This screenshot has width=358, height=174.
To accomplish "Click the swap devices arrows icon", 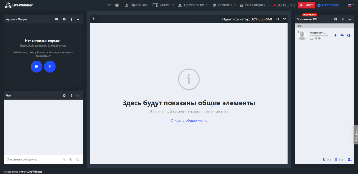I will (x=57, y=19).
